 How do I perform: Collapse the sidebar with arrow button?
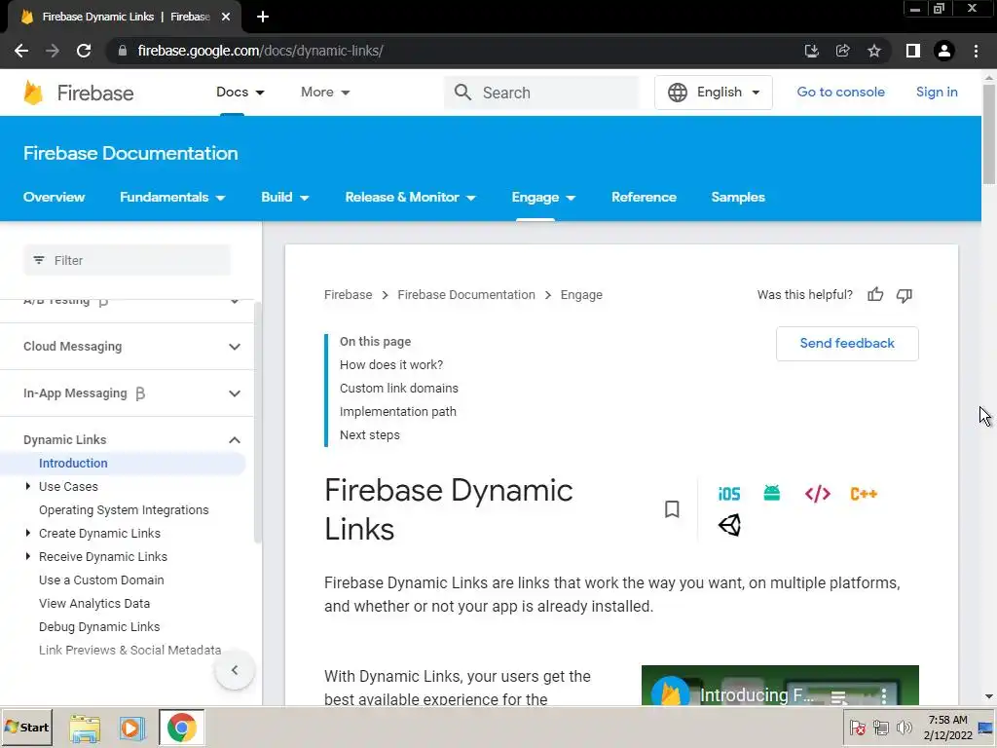[x=235, y=670]
